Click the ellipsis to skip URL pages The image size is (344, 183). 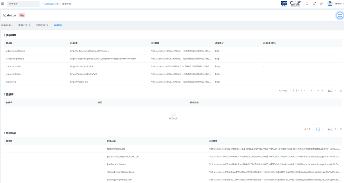coord(314,90)
